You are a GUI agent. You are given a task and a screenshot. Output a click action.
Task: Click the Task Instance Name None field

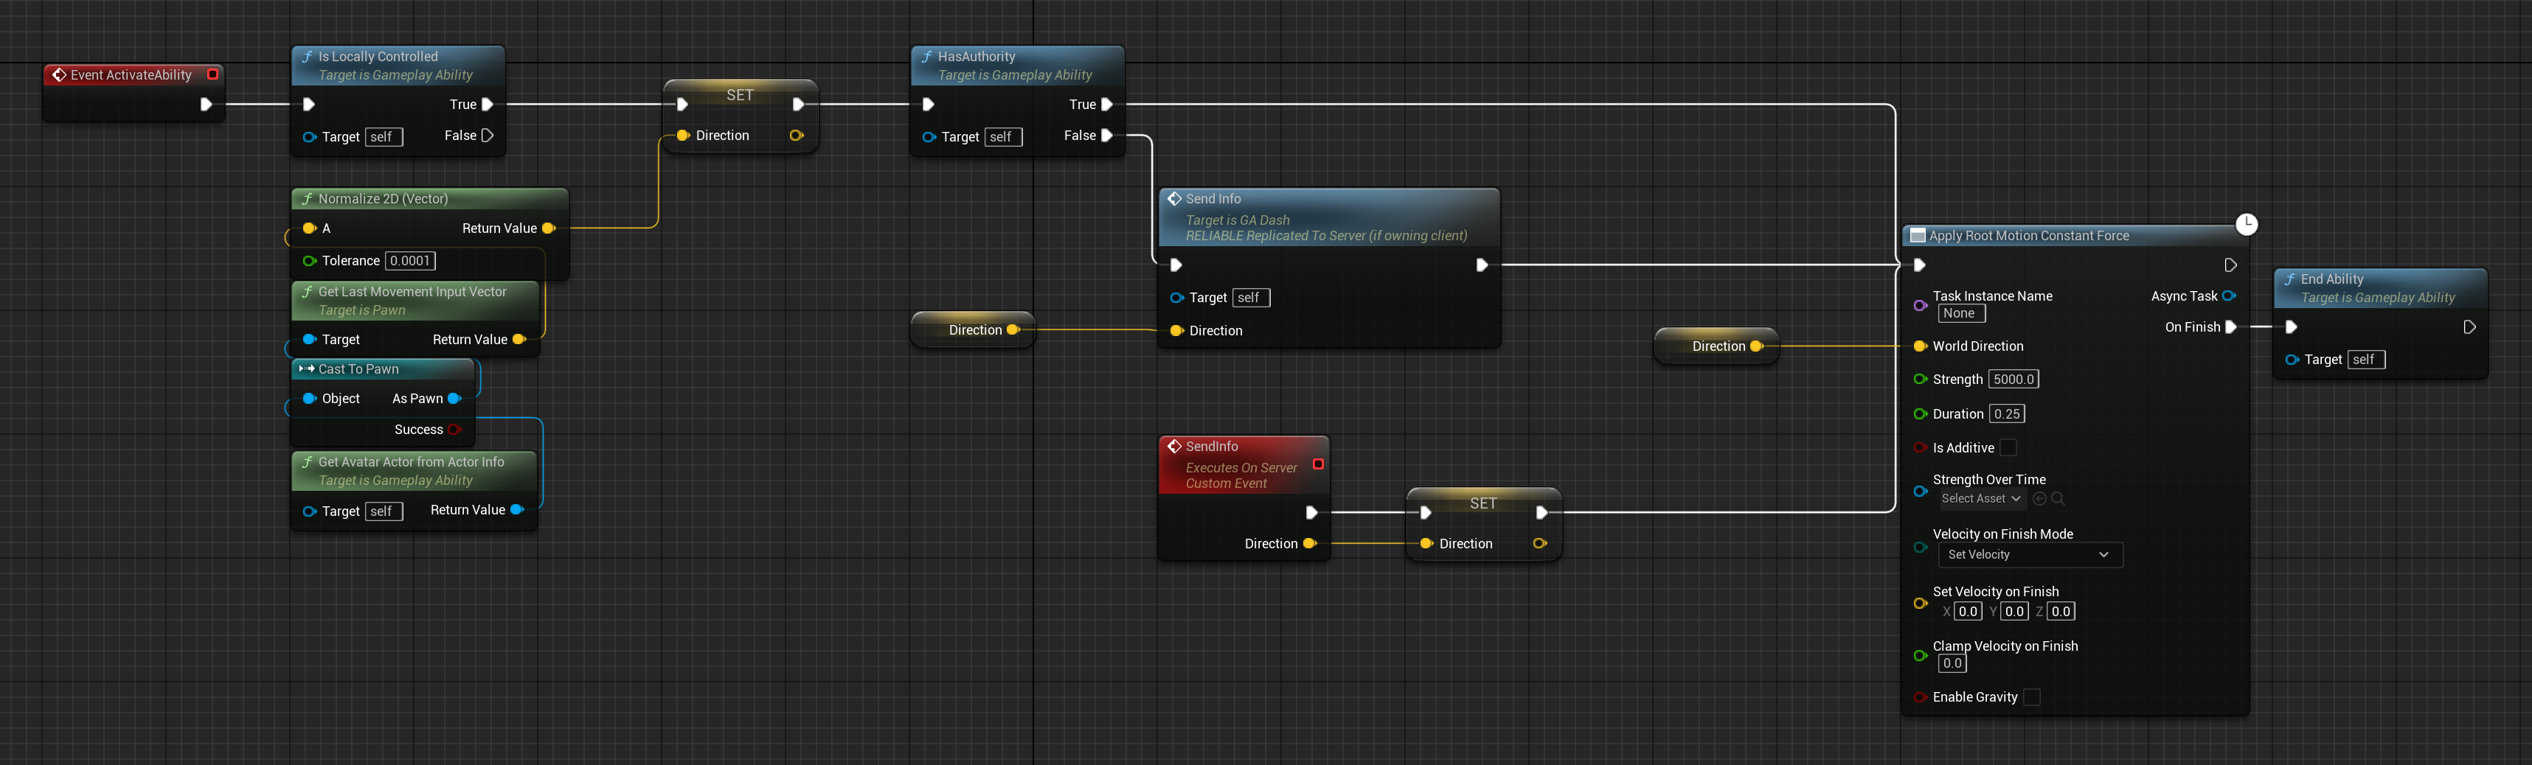[x=1961, y=313]
